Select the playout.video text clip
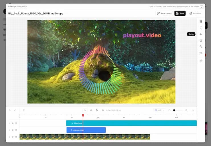Viewport: 211px width, 146px height. click(x=86, y=130)
